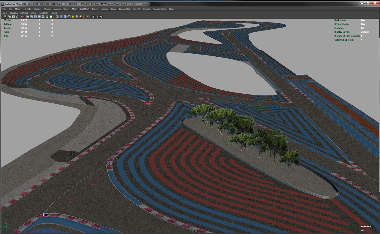This screenshot has width=380, height=234.
Task: Toggle the Safe Action icon
Action: pos(47,17)
